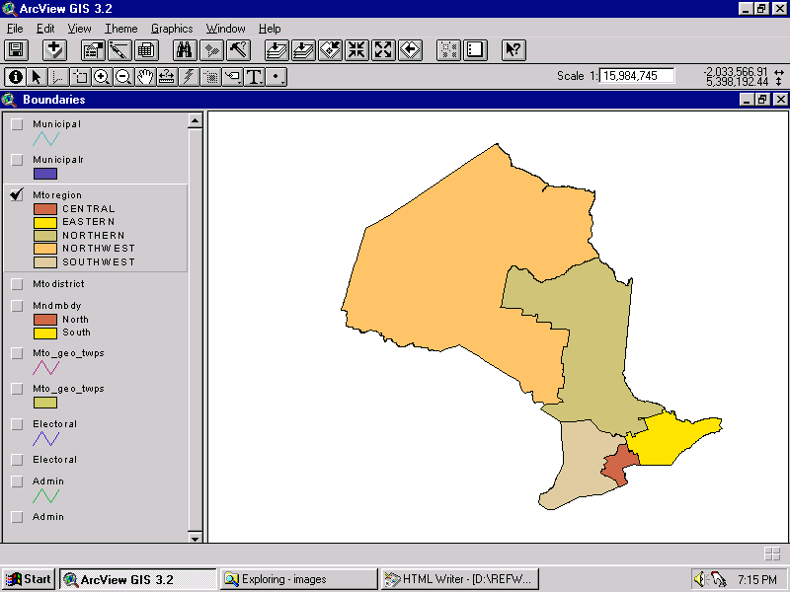This screenshot has width=790, height=592.
Task: Select the Select Feature rectangle tool
Action: [x=80, y=77]
